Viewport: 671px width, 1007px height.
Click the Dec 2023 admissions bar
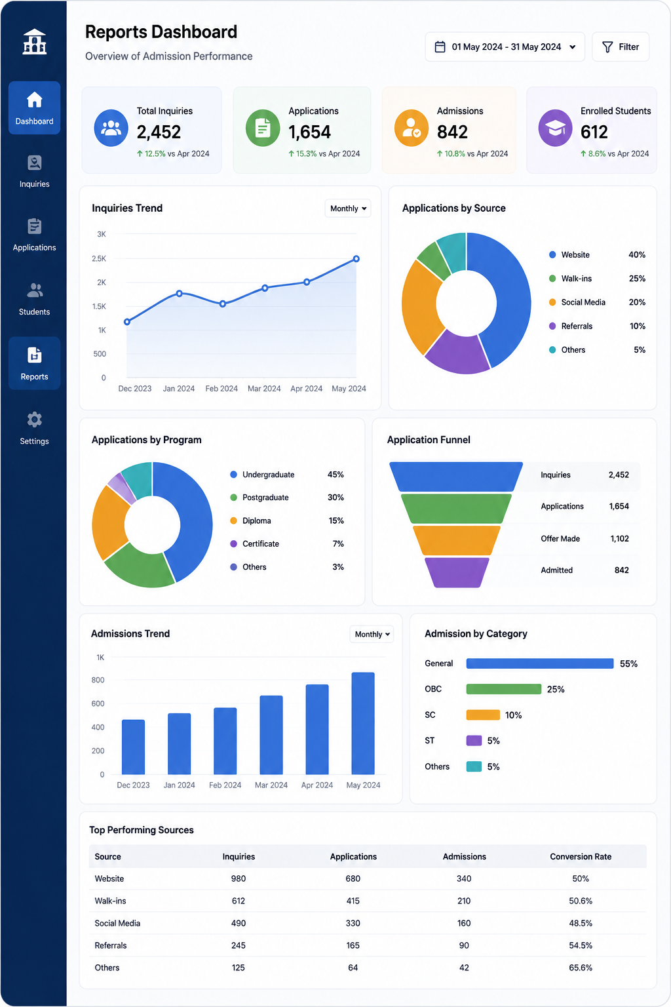click(133, 747)
